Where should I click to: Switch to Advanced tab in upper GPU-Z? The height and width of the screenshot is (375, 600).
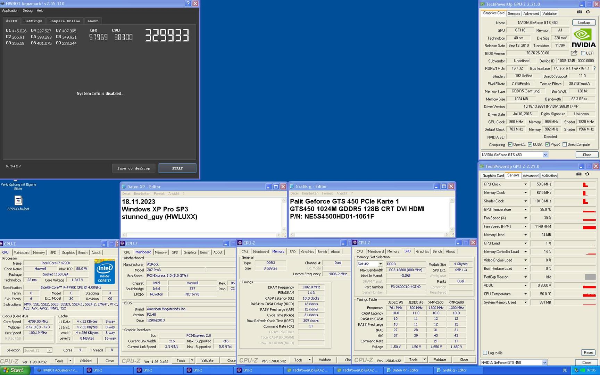tap(531, 14)
